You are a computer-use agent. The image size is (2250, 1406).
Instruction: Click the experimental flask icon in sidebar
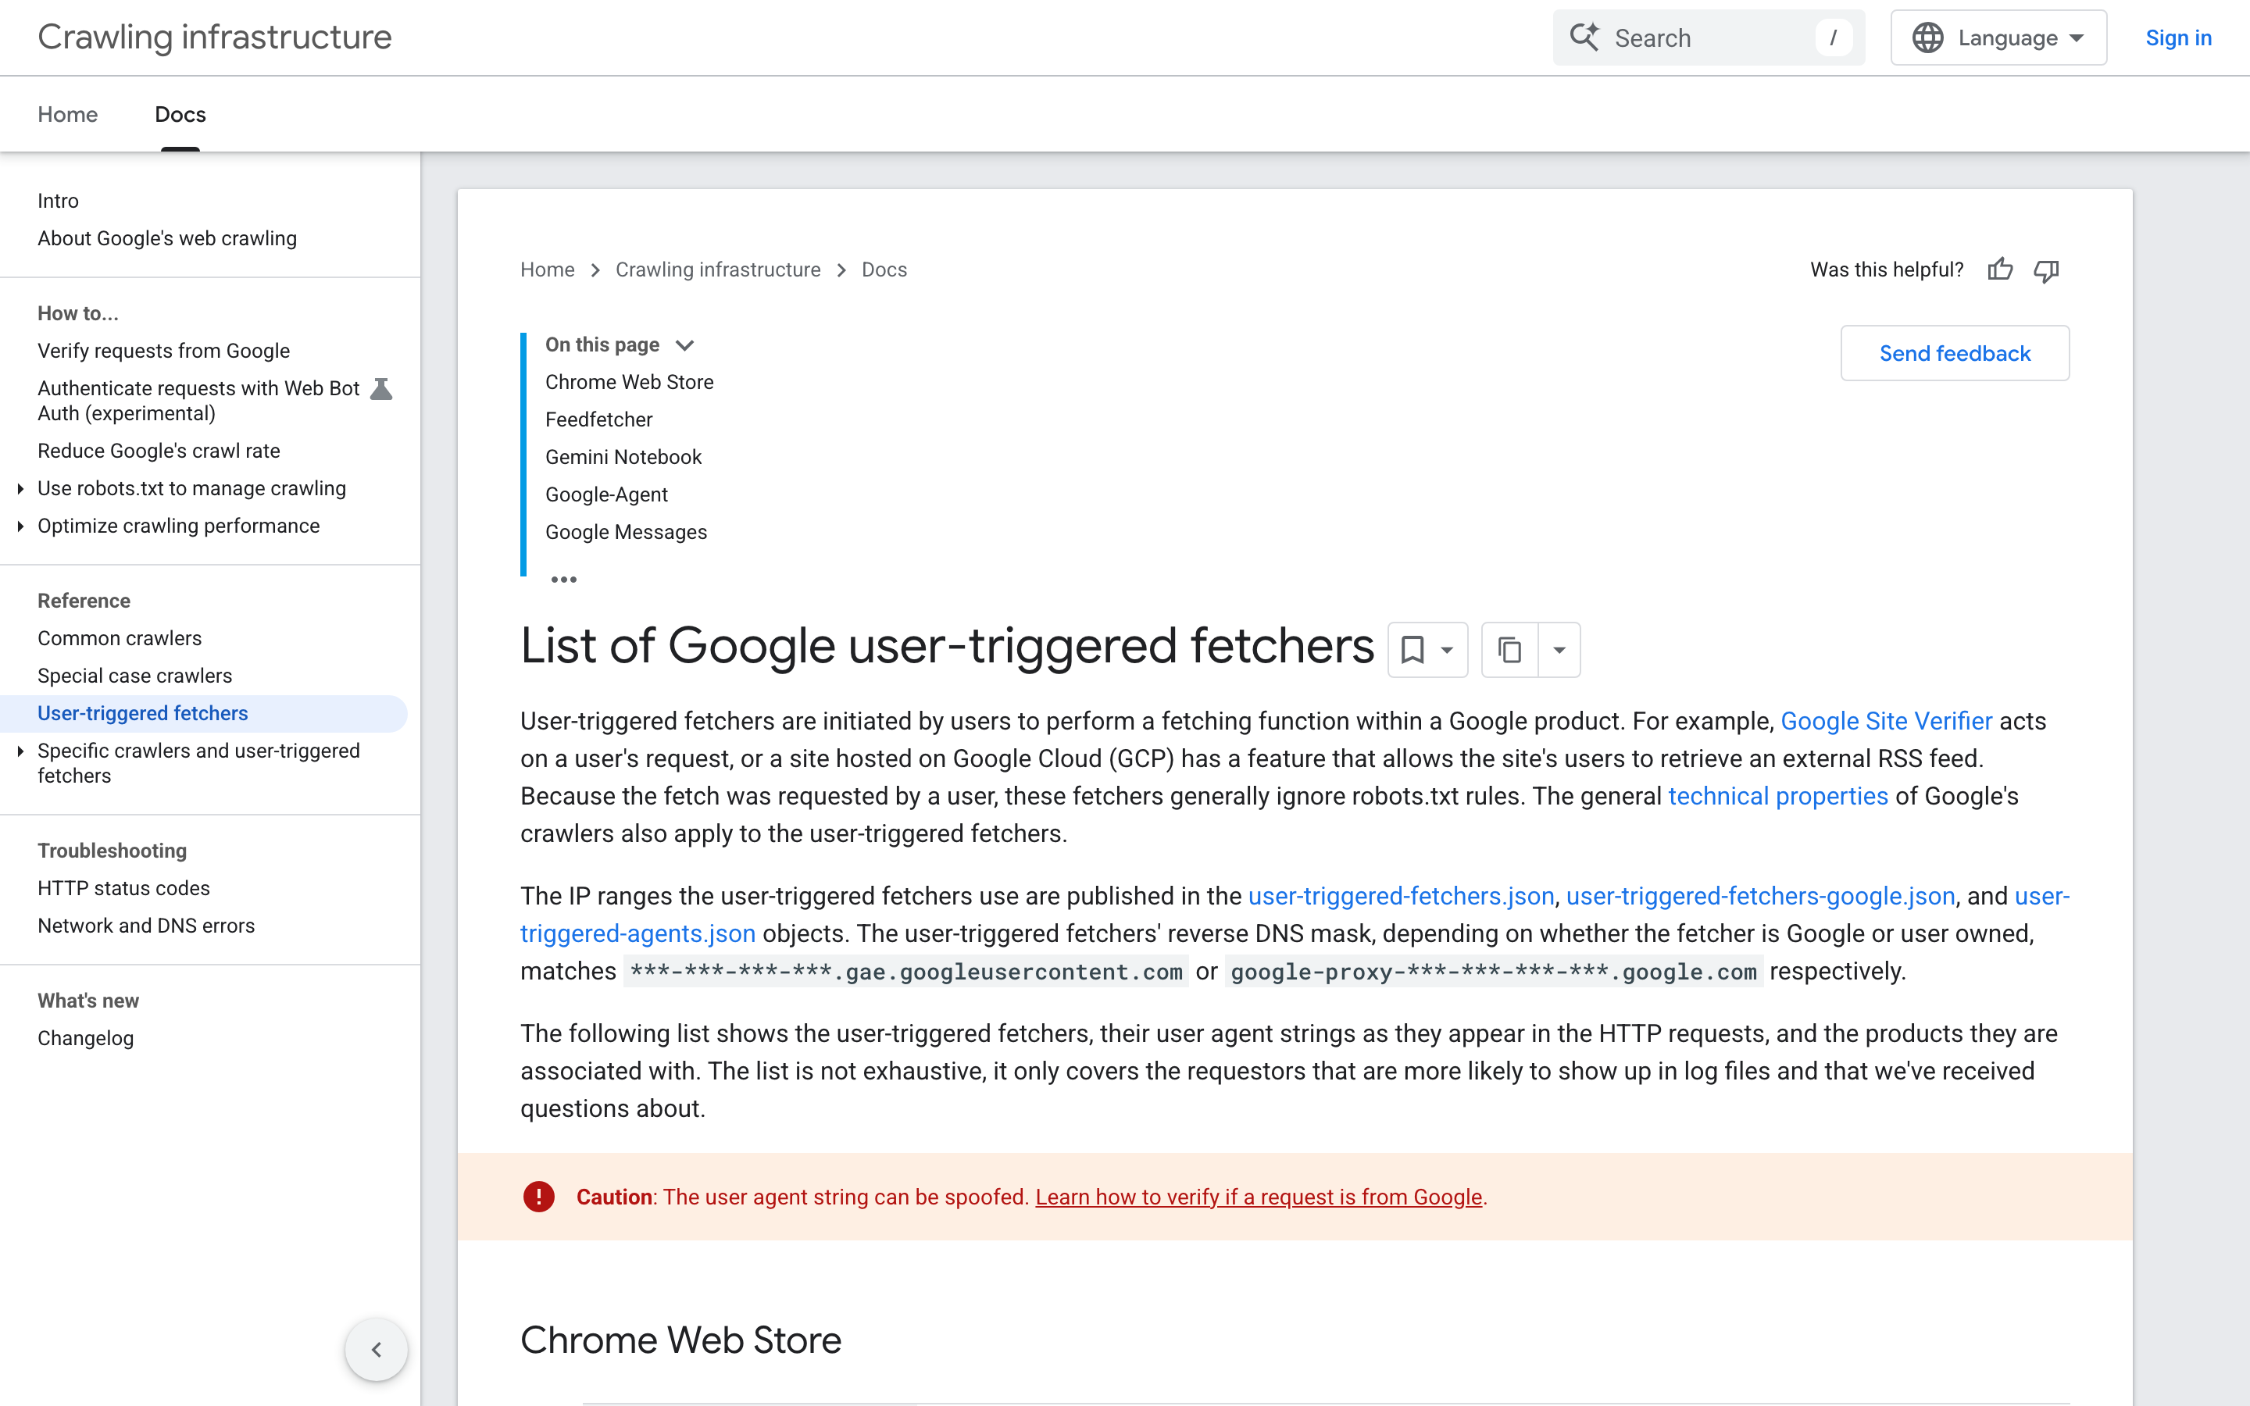coord(381,389)
